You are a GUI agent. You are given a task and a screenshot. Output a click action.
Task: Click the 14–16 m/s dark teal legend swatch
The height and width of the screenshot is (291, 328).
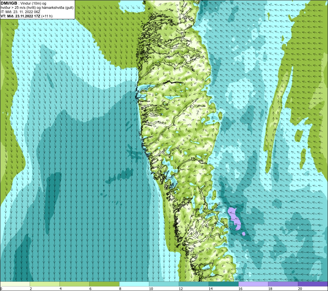pos(224,284)
